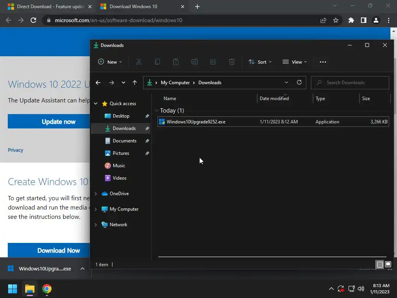
Task: Click Chrome icon in taskbar
Action: click(47, 289)
